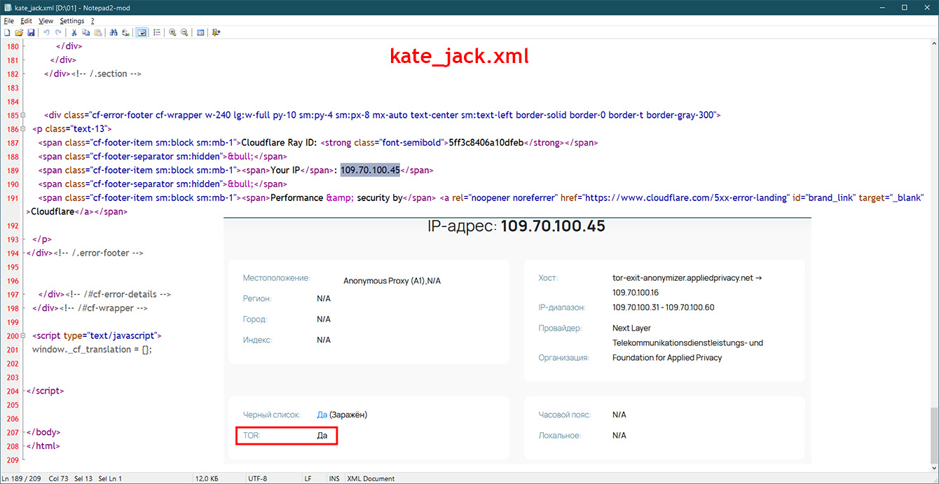This screenshot has height=484, width=939.
Task: Open the scheme selection toolbar icon
Action: click(200, 33)
